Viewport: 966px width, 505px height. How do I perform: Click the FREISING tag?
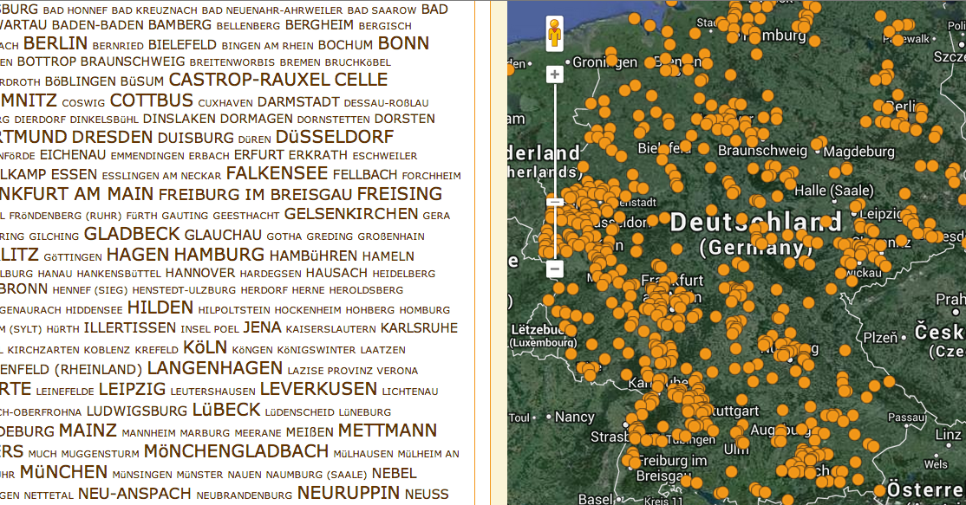[x=399, y=194]
